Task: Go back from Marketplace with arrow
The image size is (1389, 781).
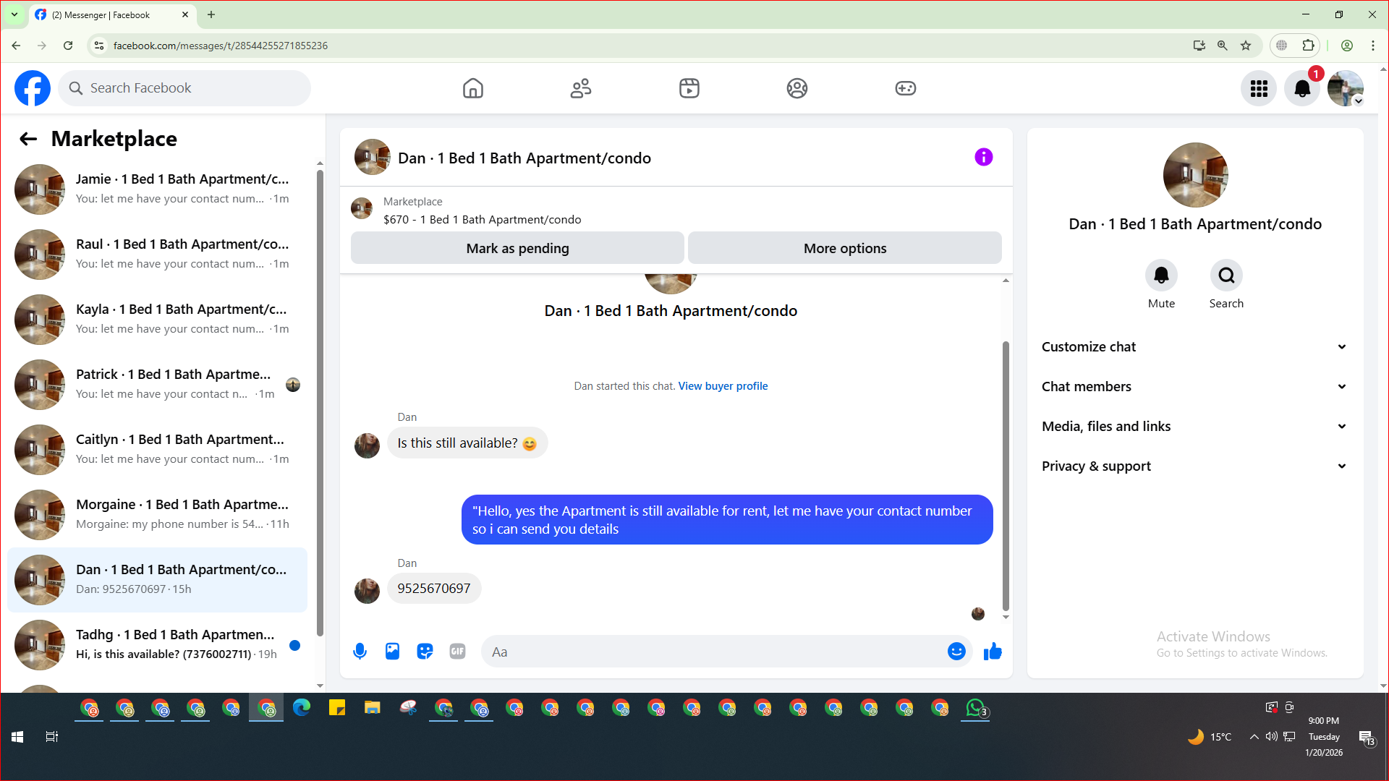Action: 28,139
